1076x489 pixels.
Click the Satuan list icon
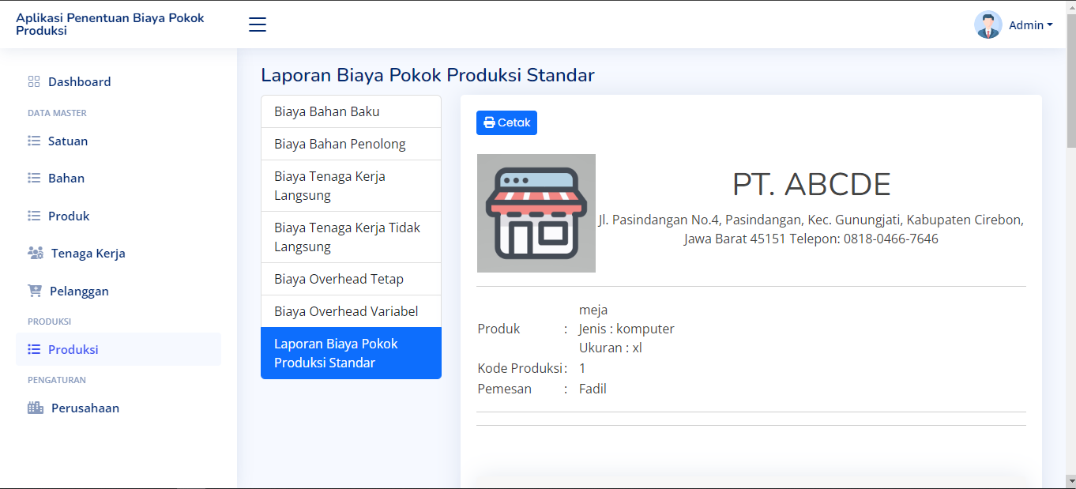click(x=32, y=140)
